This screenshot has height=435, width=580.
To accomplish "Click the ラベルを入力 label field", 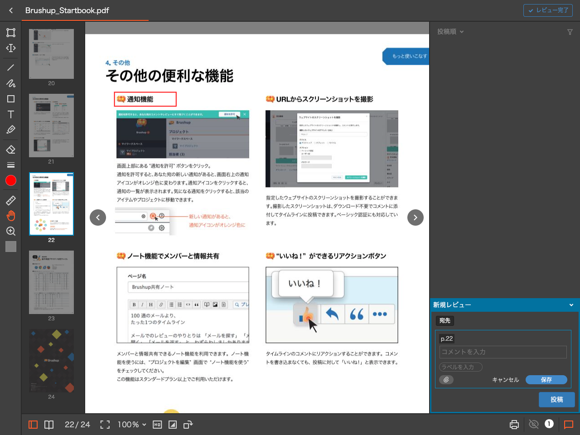I will point(461,367).
